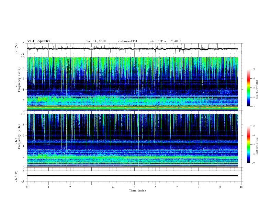
Task: Click the time axis tick label "1"
Action: coord(48,187)
